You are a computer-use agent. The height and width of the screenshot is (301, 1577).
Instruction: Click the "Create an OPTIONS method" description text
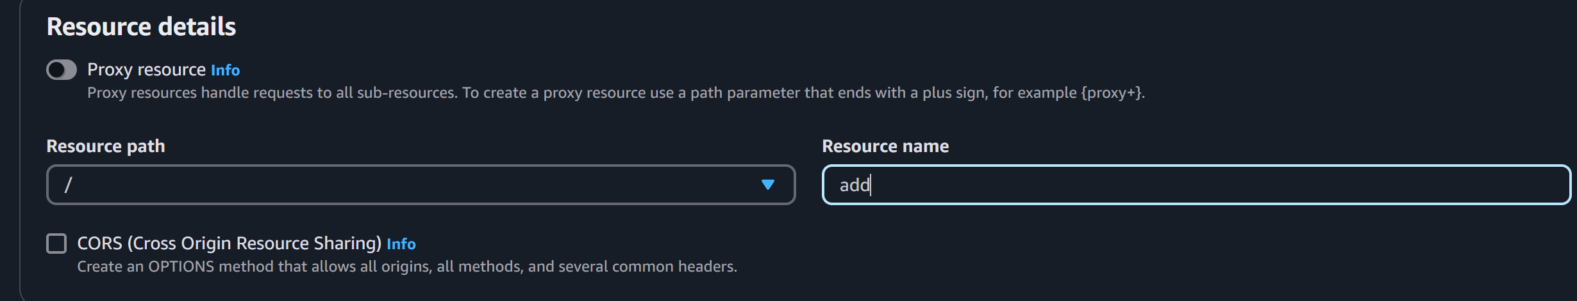click(x=406, y=266)
